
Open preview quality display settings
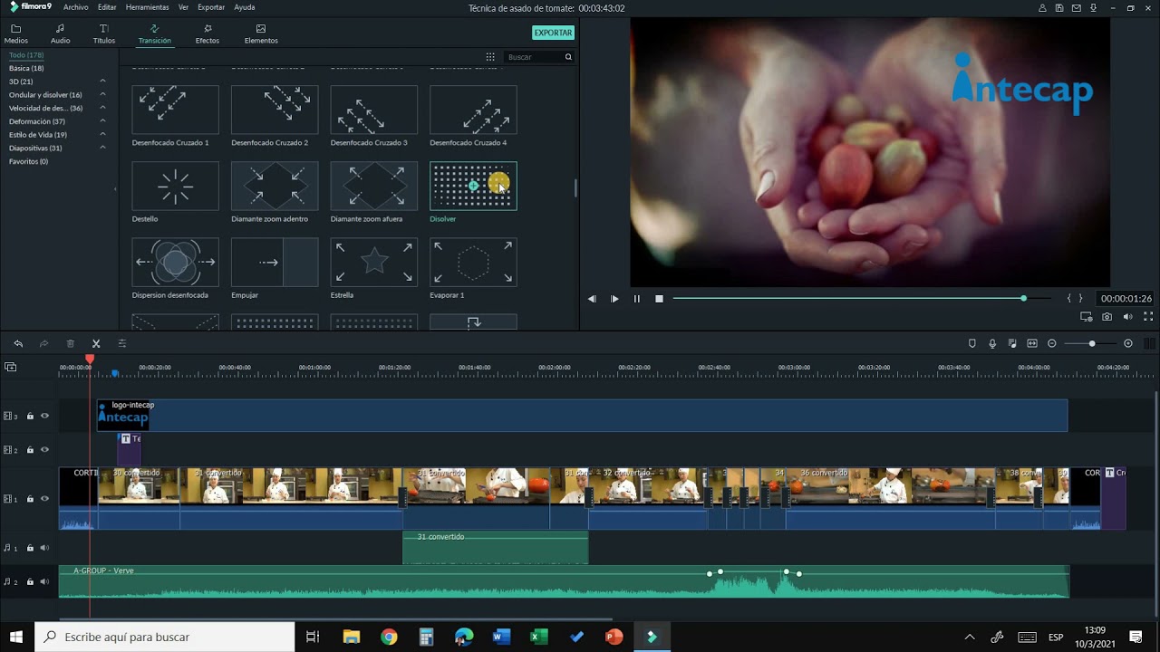(x=1086, y=317)
